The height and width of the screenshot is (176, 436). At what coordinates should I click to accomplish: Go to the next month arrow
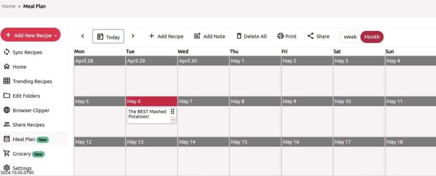(133, 36)
